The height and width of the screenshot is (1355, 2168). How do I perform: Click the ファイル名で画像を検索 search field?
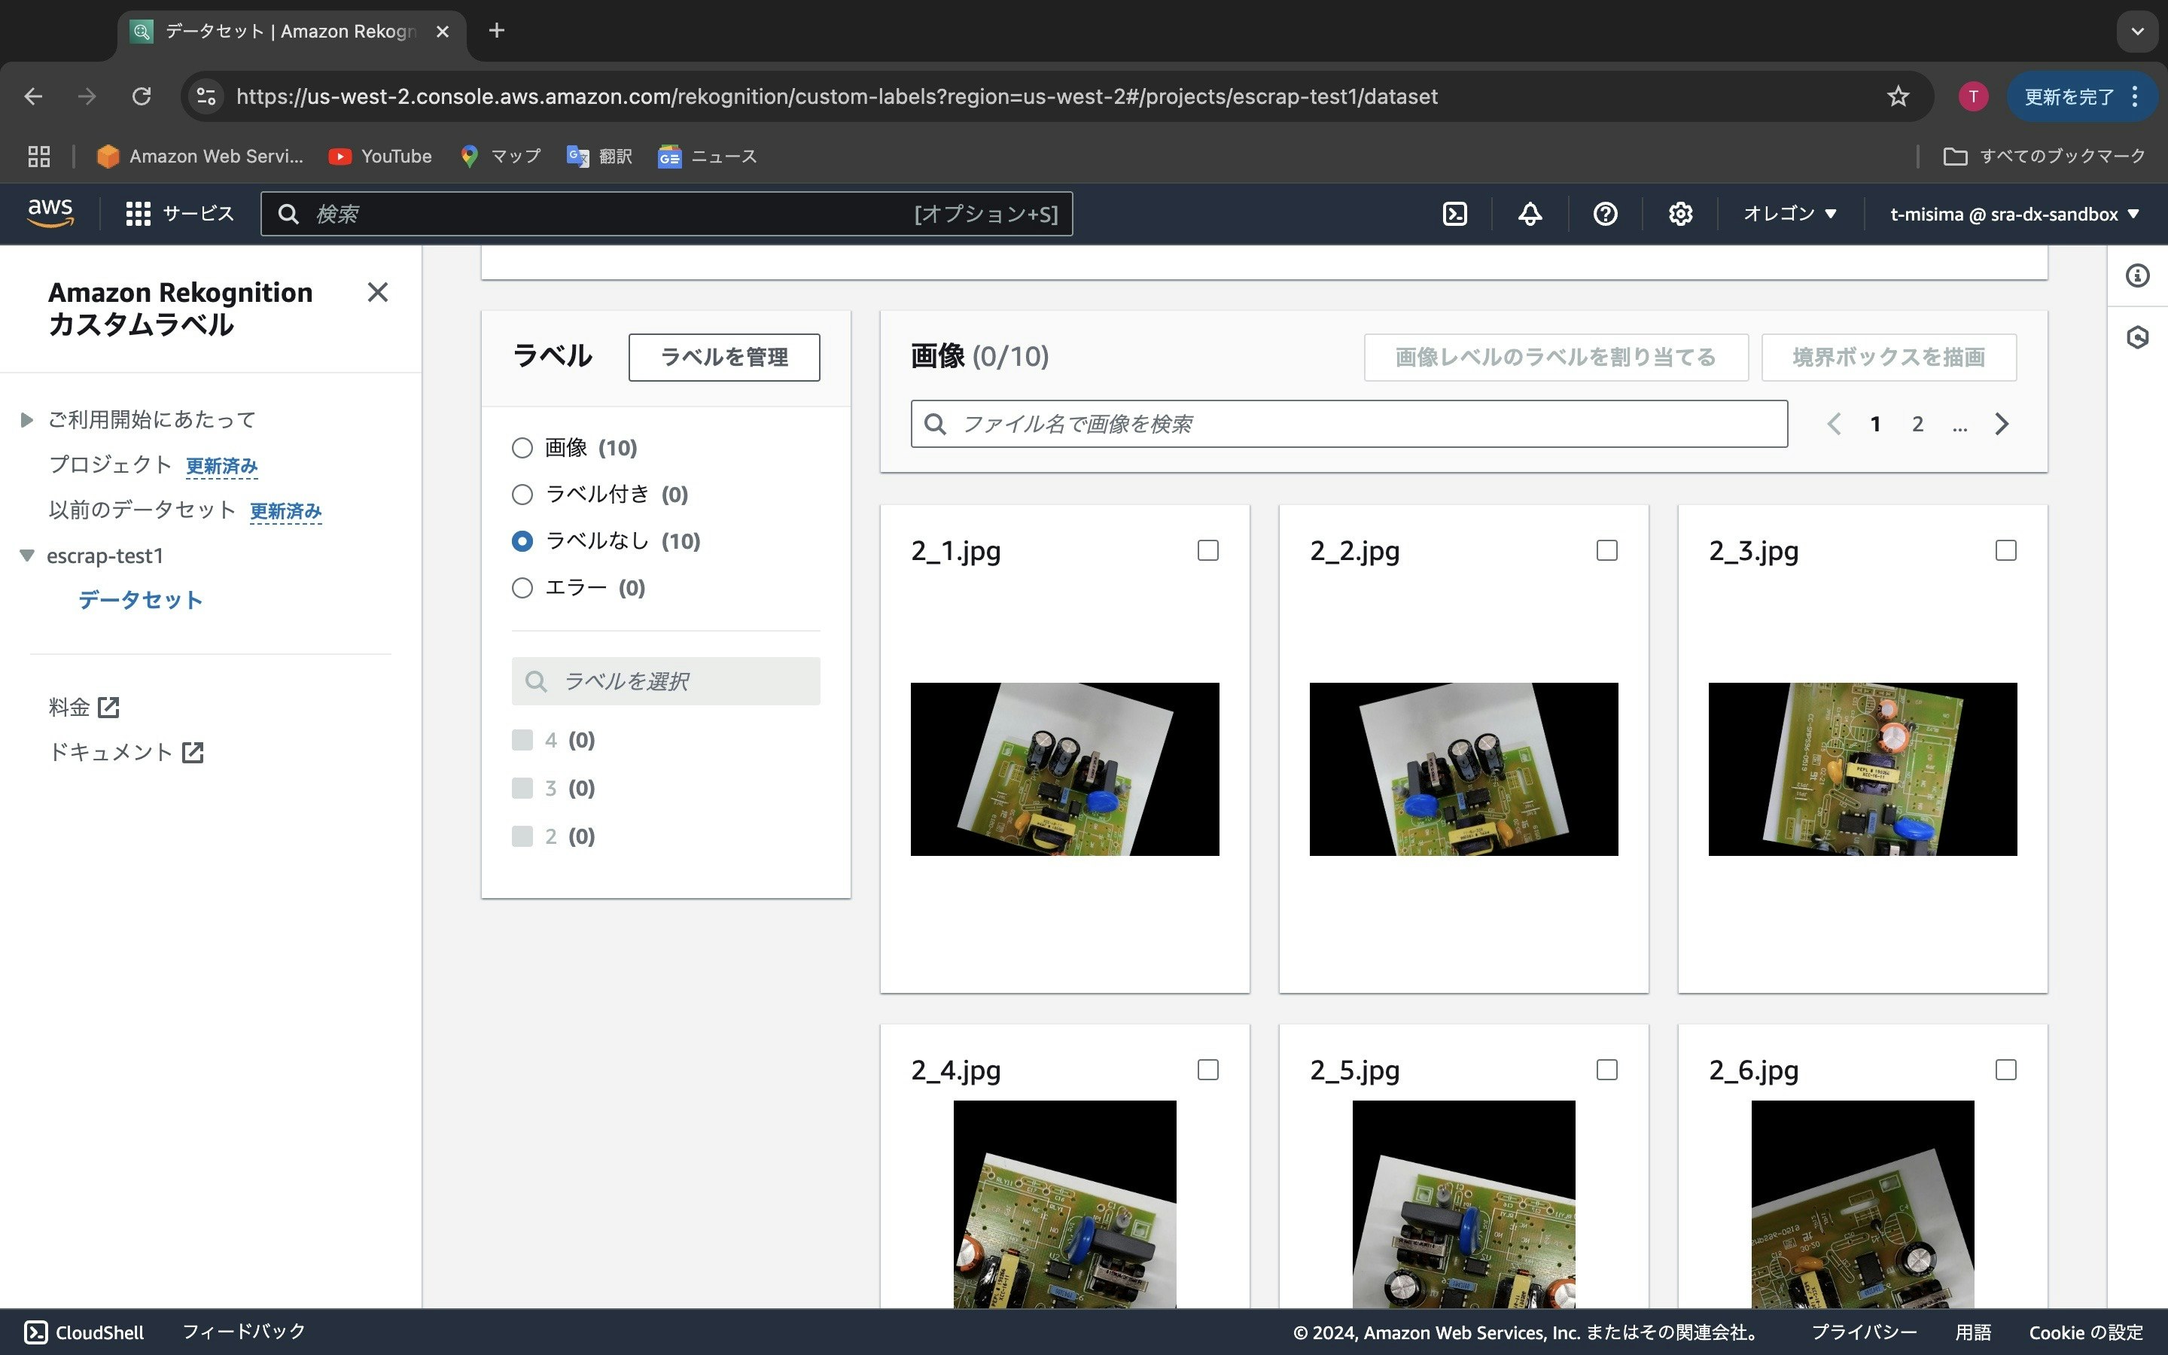click(x=1348, y=424)
